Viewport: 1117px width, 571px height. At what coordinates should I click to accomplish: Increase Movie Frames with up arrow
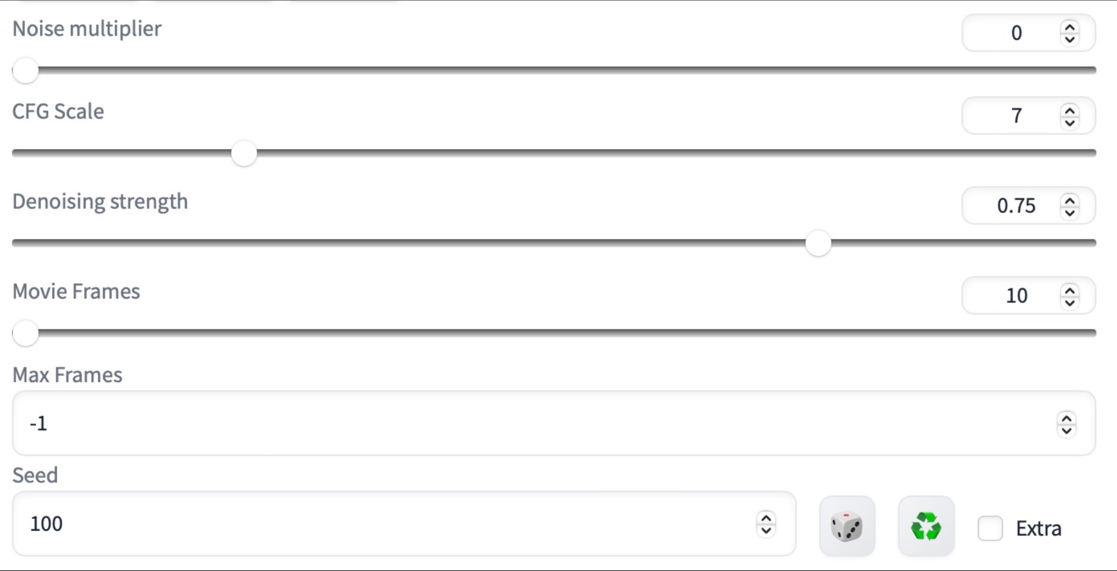1070,290
